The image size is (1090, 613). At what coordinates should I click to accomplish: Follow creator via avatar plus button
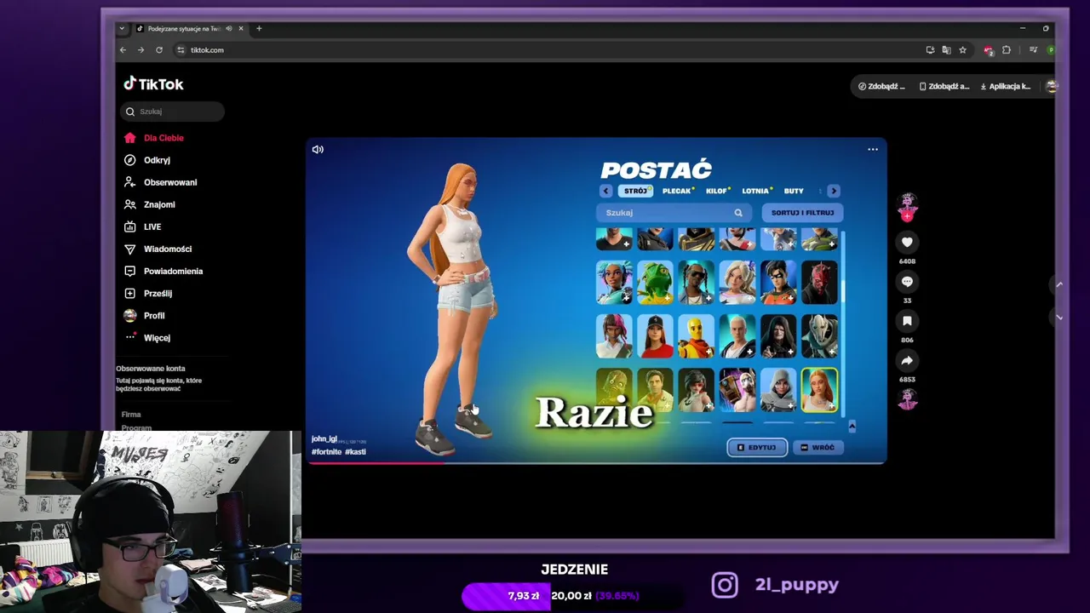click(907, 216)
